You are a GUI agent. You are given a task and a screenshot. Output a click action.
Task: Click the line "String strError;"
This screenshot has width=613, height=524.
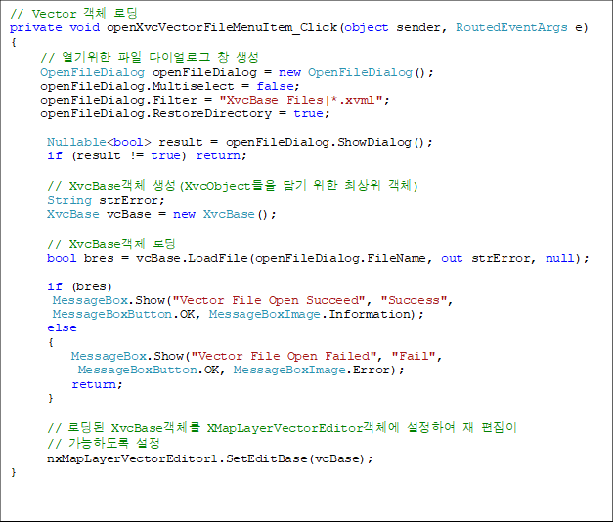(x=106, y=201)
